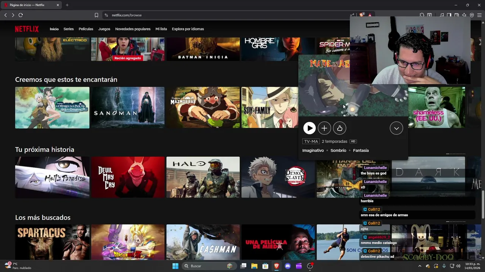Open the site settings icon beside the URL

coord(106,15)
